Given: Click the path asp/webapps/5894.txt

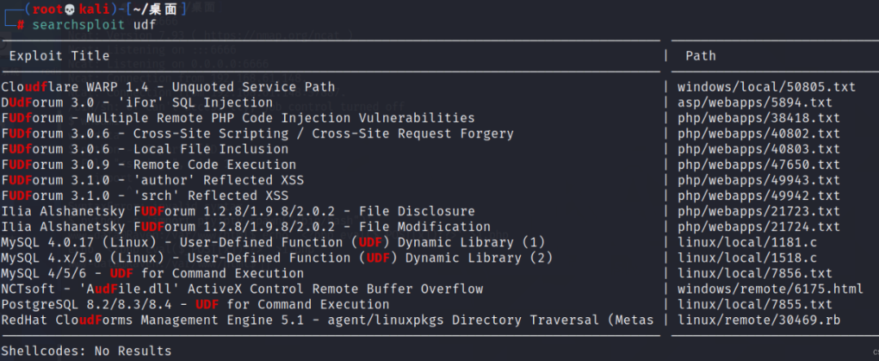Looking at the screenshot, I should [754, 103].
